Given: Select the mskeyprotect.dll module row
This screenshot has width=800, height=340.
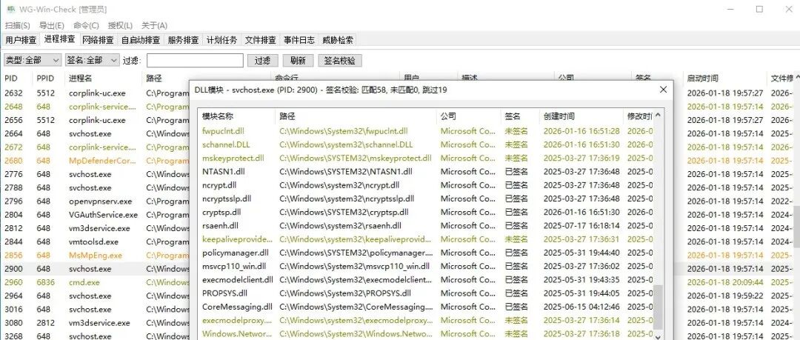Looking at the screenshot, I should pos(427,159).
